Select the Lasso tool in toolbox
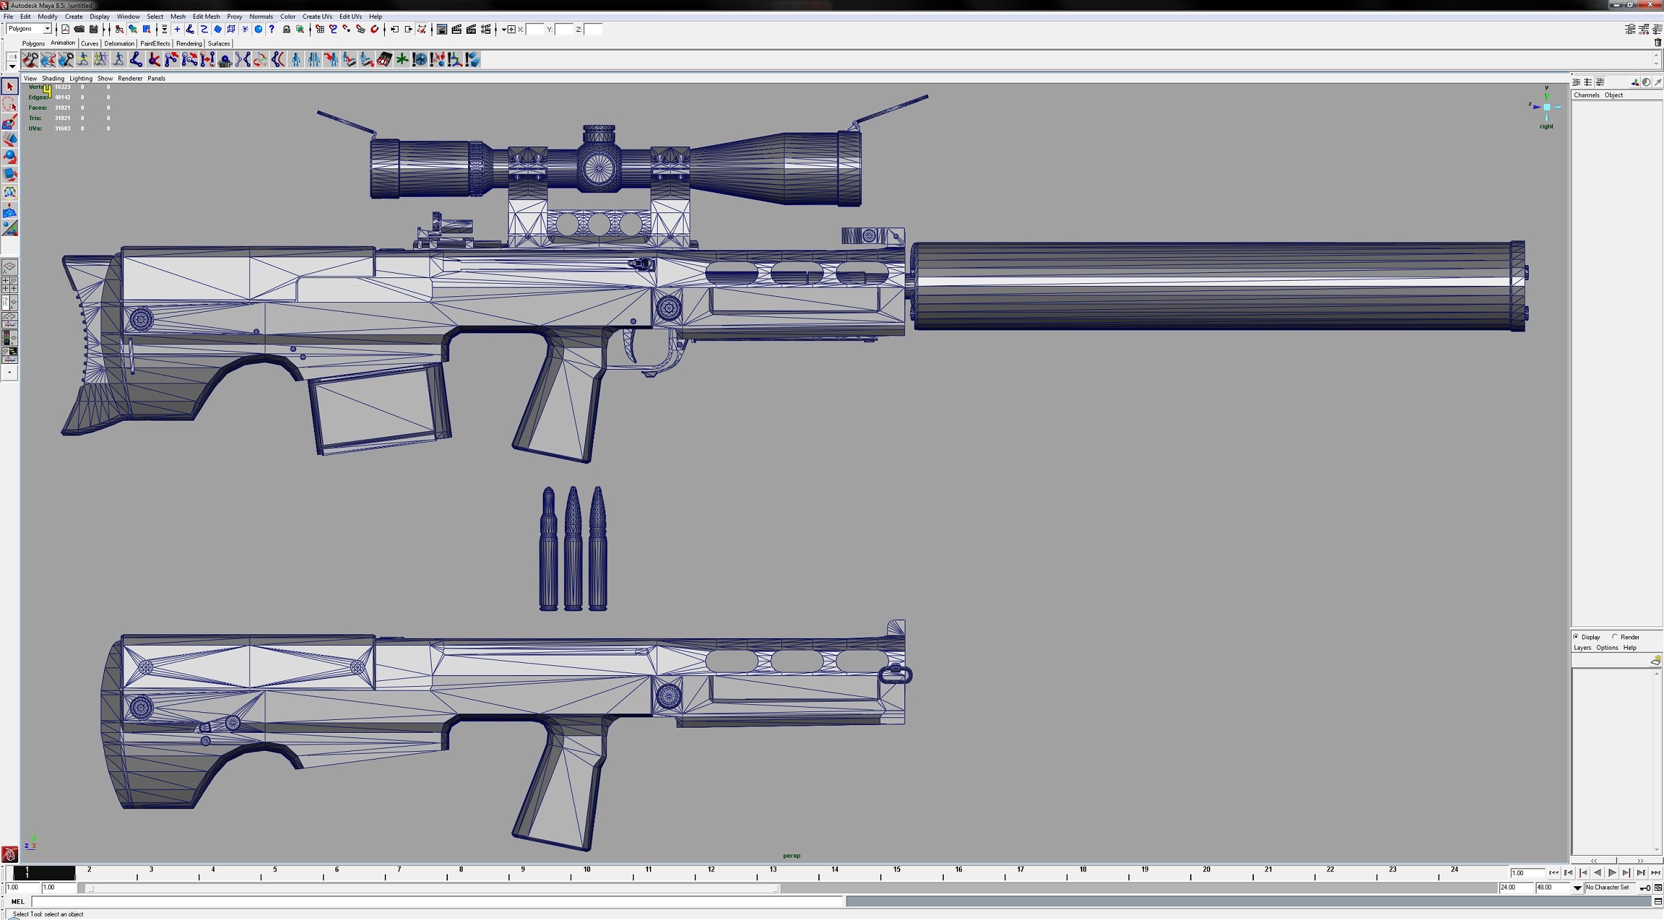1664x920 pixels. coord(10,105)
